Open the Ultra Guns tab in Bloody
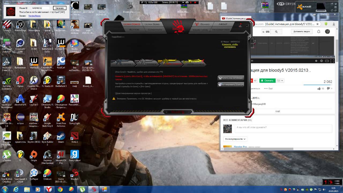This screenshot has height=193, width=343. pos(152,24)
